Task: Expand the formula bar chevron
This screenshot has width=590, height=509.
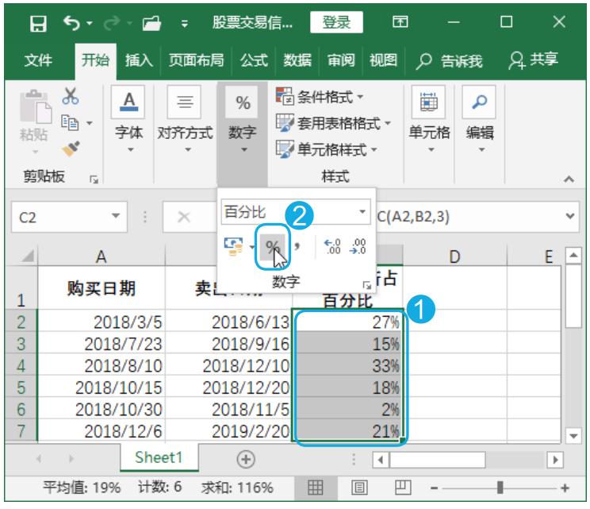Action: pyautogui.click(x=570, y=216)
